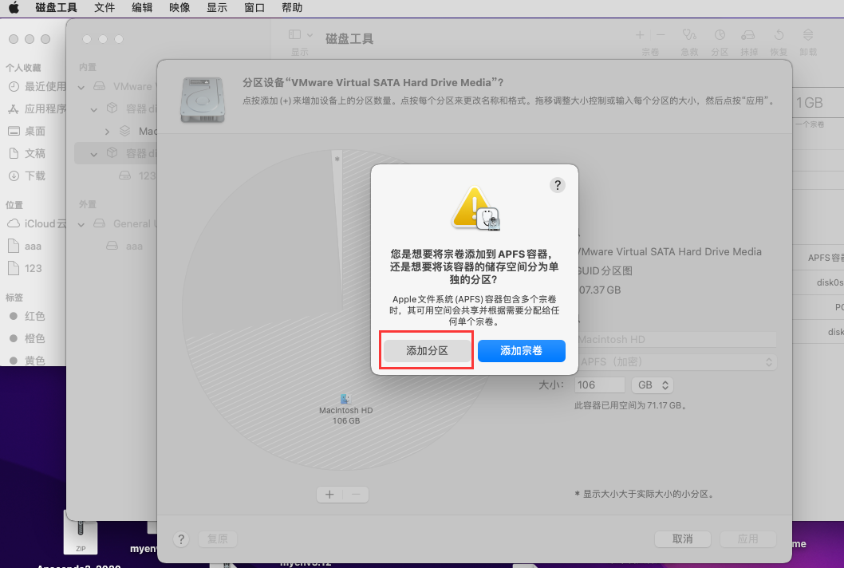Click the add volume plus icon in toolbar
Image resolution: width=844 pixels, height=568 pixels.
[x=640, y=35]
